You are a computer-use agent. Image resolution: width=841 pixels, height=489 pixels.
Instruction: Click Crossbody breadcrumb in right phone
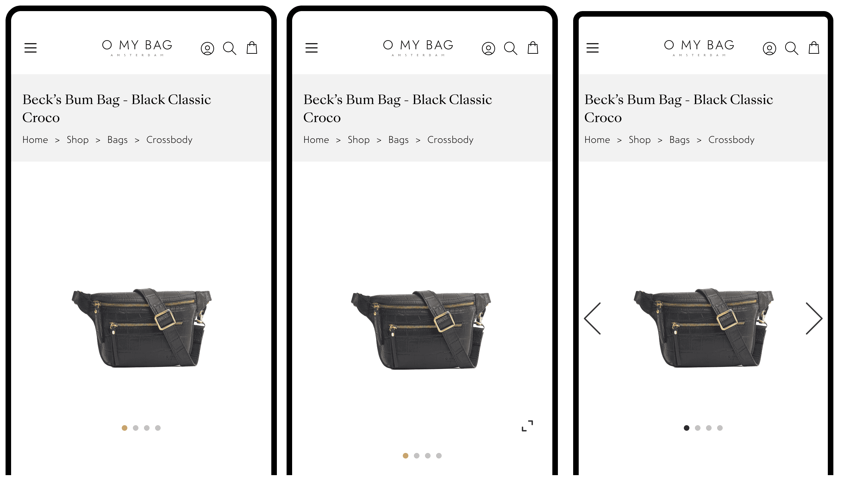click(x=731, y=140)
